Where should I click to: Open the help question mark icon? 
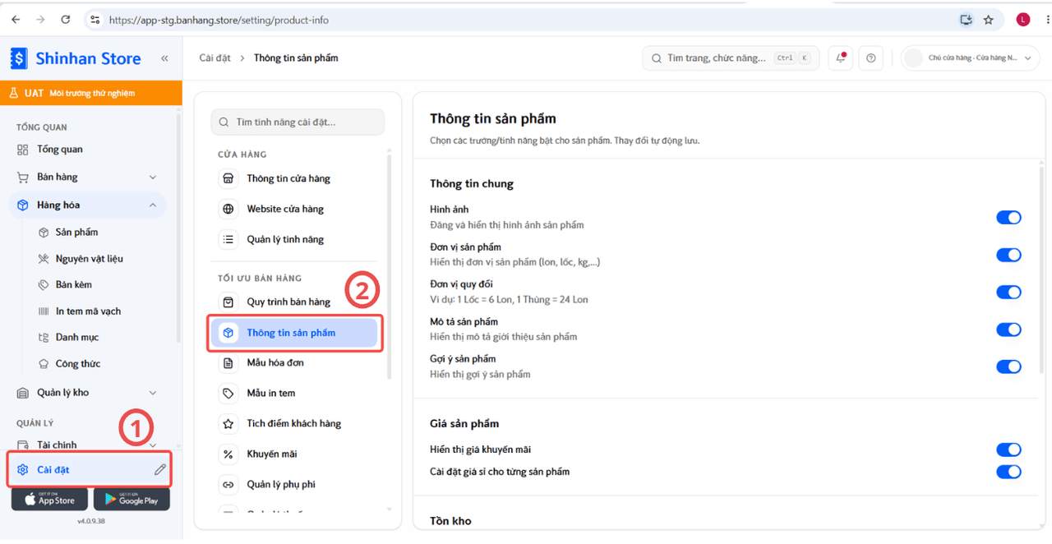pos(870,58)
